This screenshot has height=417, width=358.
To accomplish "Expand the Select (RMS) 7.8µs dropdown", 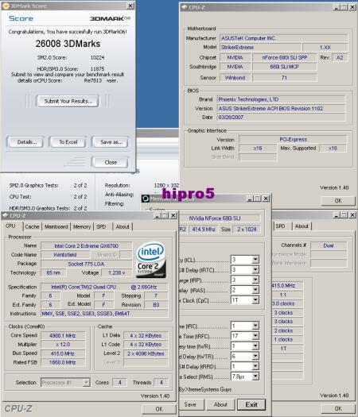I will point(255,376).
